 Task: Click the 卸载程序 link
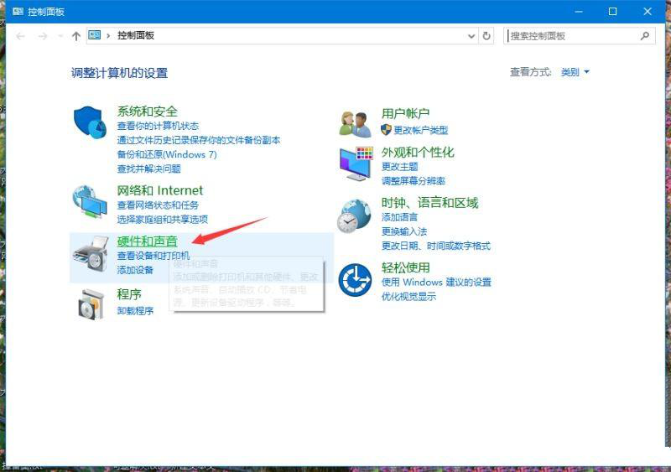tap(135, 311)
